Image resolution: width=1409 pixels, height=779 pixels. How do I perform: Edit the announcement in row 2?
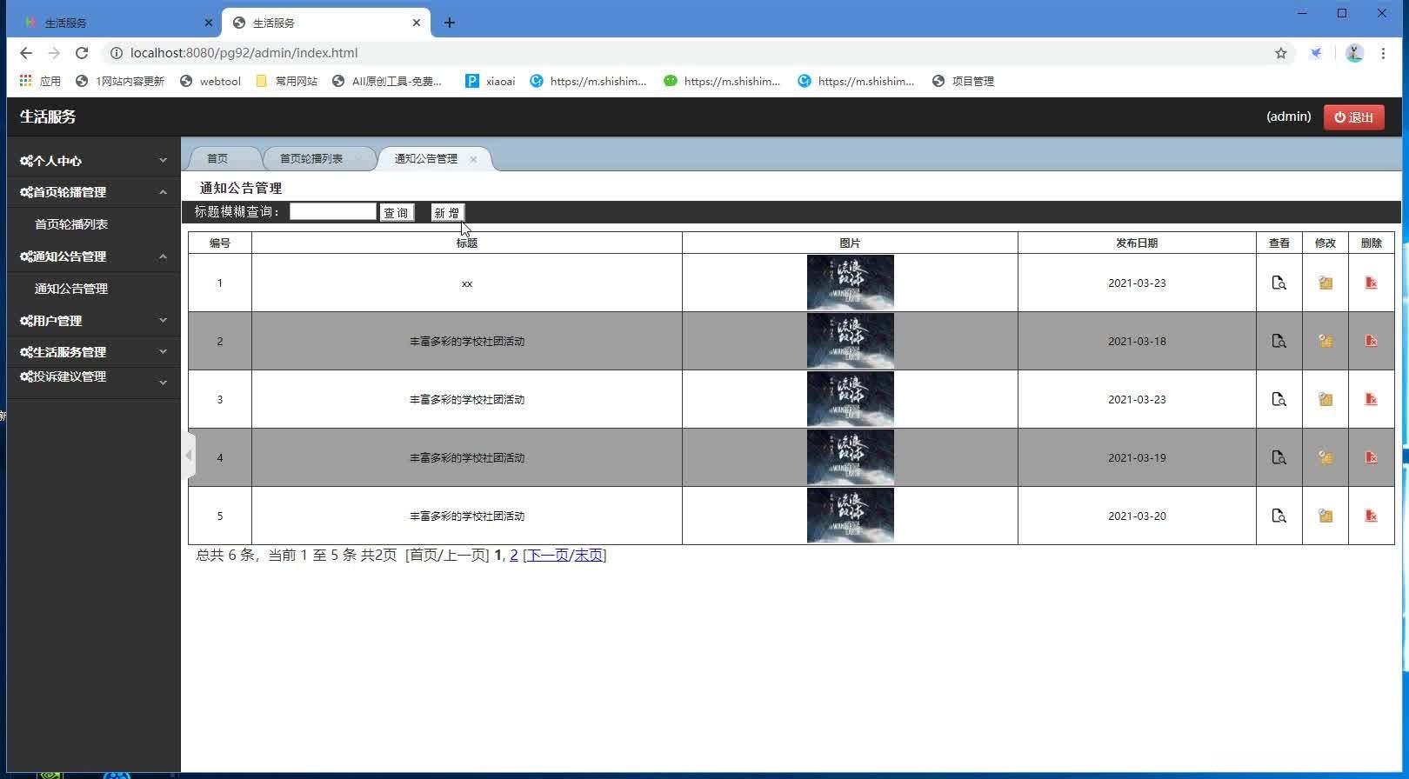pyautogui.click(x=1325, y=341)
